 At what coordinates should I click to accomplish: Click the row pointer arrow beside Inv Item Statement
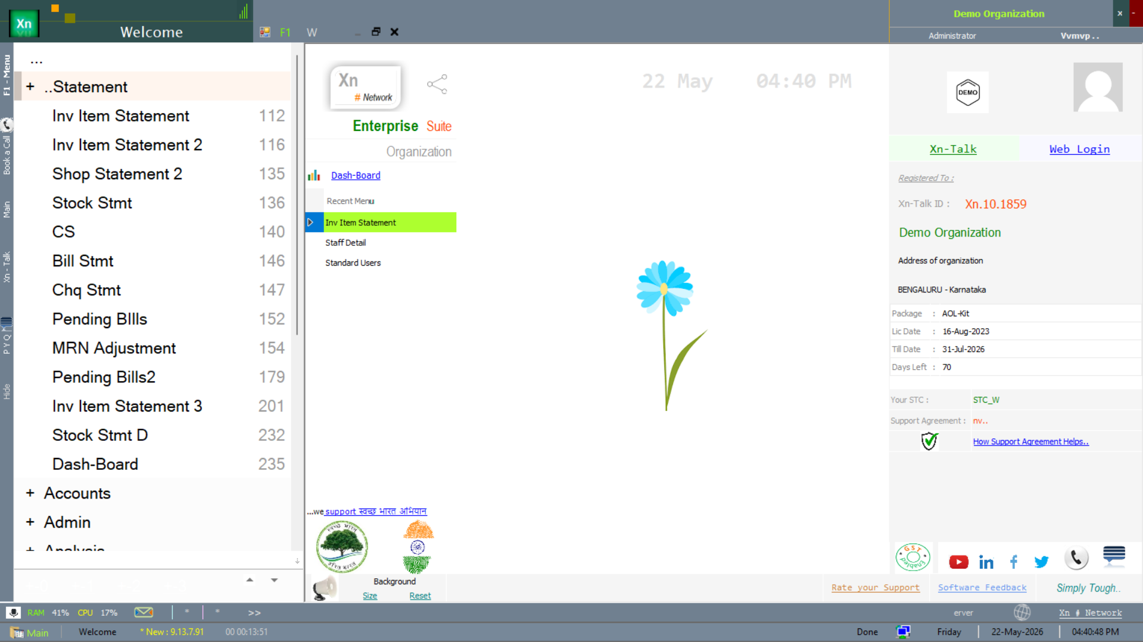coord(310,222)
